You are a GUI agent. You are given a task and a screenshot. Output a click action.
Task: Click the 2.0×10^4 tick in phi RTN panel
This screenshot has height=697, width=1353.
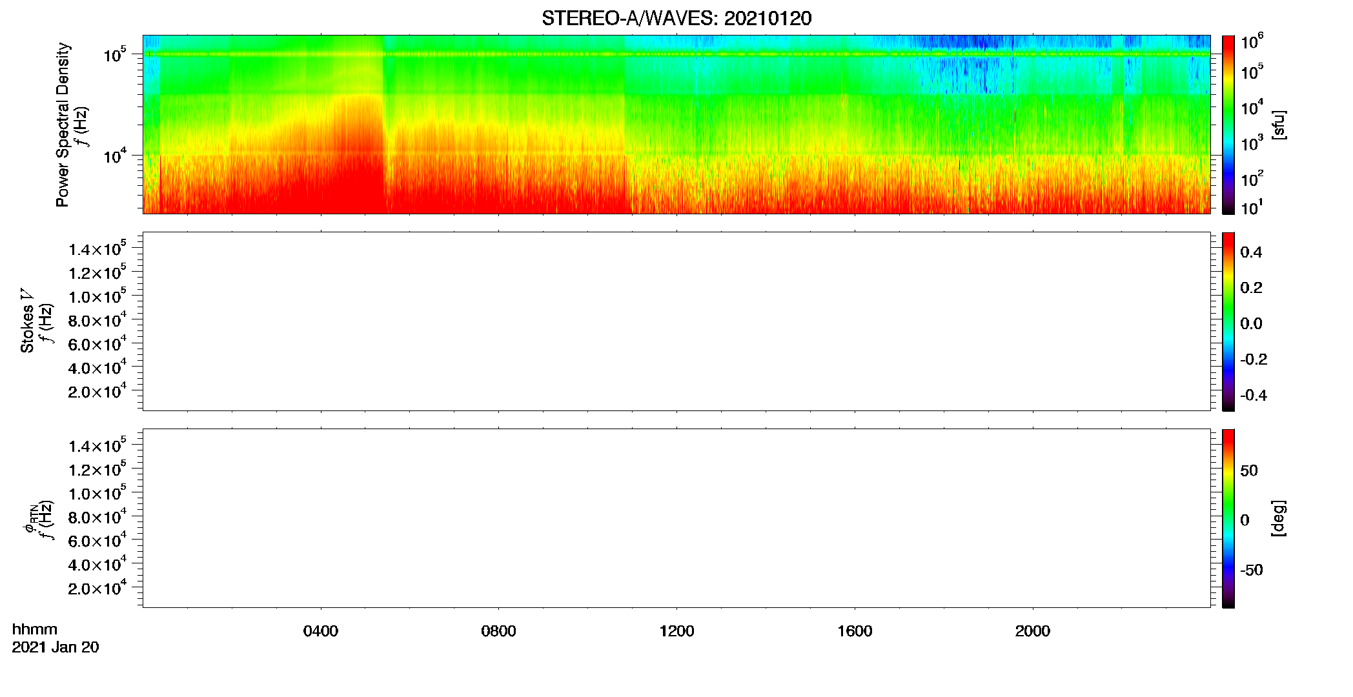point(97,587)
